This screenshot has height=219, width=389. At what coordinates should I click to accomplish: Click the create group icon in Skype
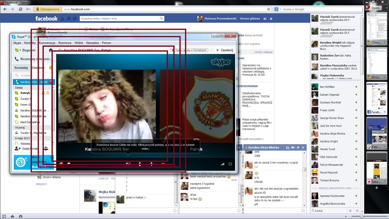pos(46,149)
